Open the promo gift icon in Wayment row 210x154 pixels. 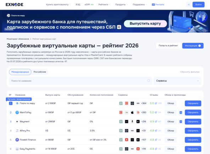pos(181,122)
